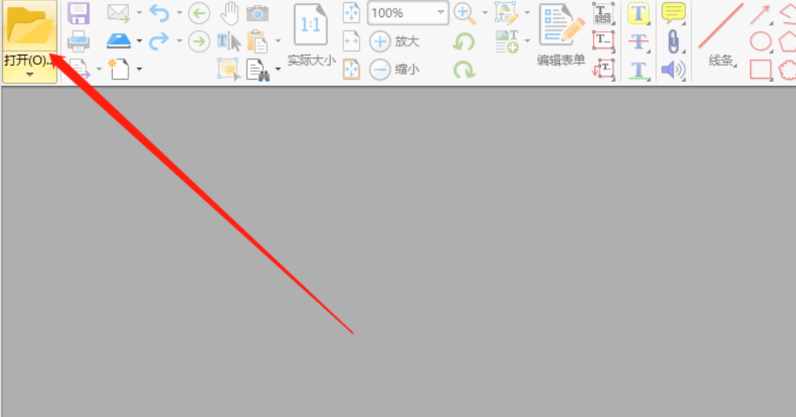Select the highlight text tool
This screenshot has height=417, width=796.
638,14
